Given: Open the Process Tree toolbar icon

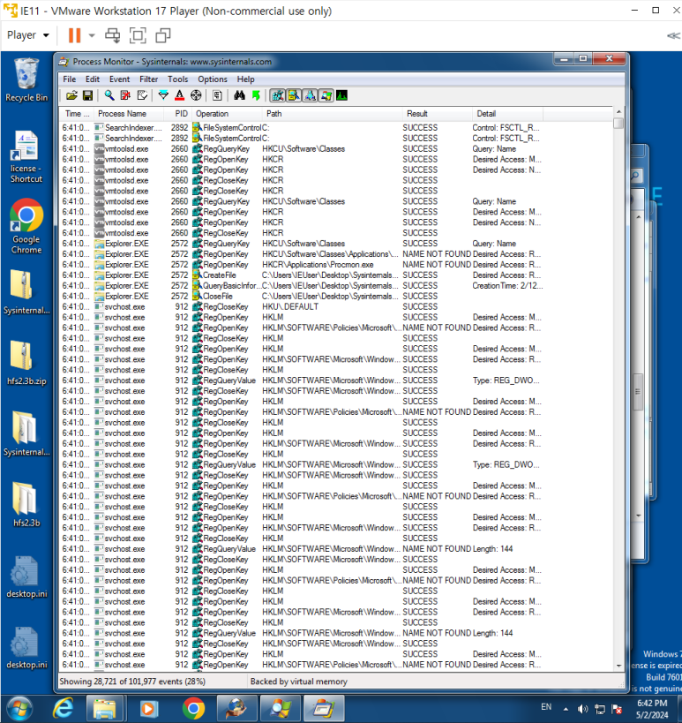Looking at the screenshot, I should pyautogui.click(x=218, y=95).
